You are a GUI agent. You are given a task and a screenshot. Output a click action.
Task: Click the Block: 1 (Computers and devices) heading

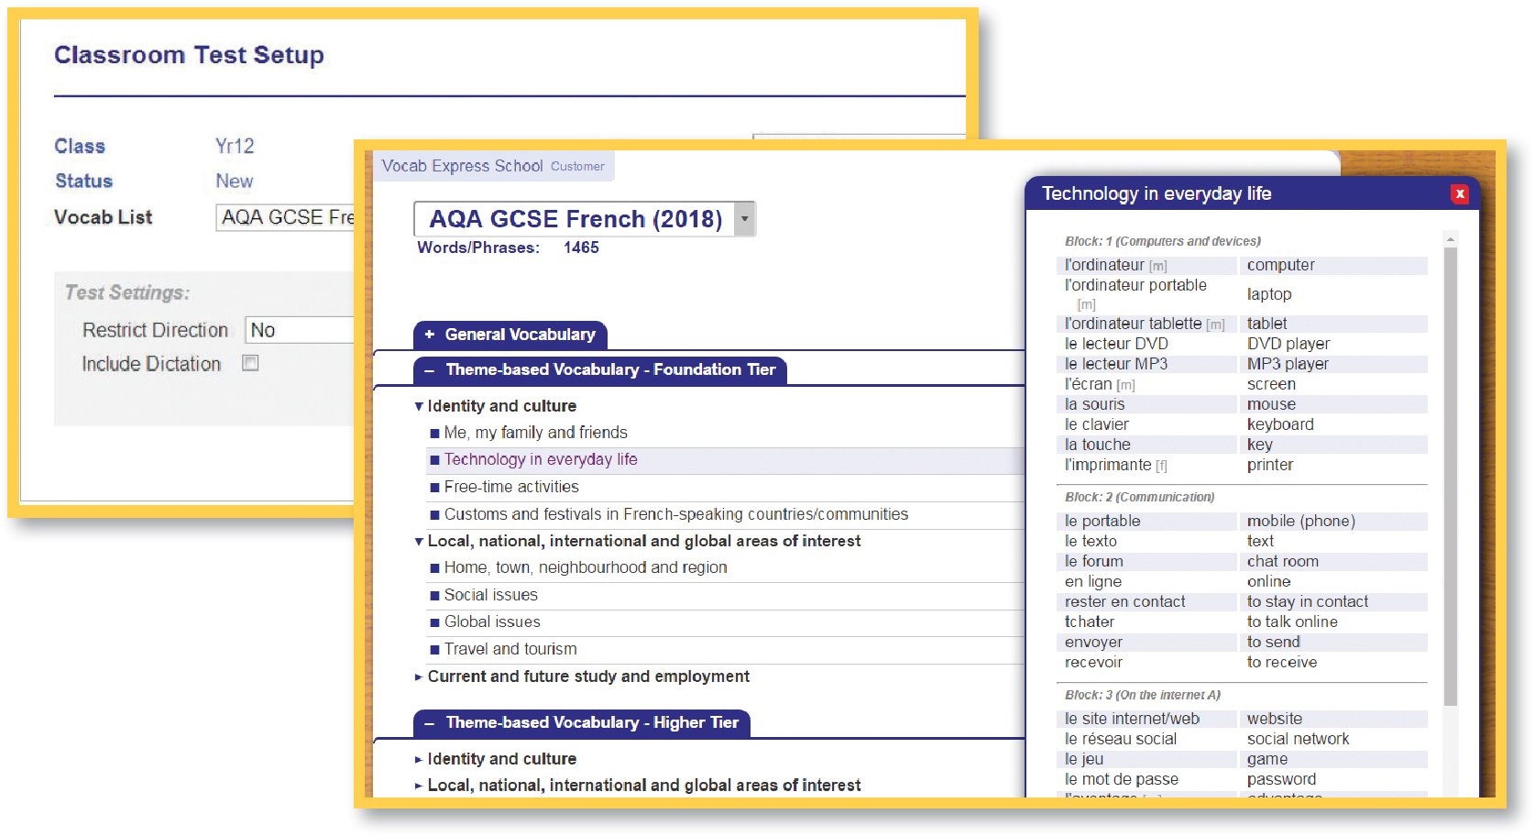coord(1163,242)
